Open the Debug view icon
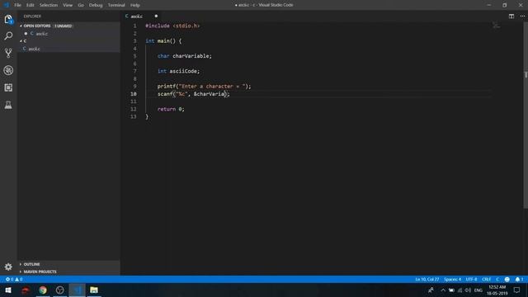The height and width of the screenshot is (297, 528). (x=8, y=70)
